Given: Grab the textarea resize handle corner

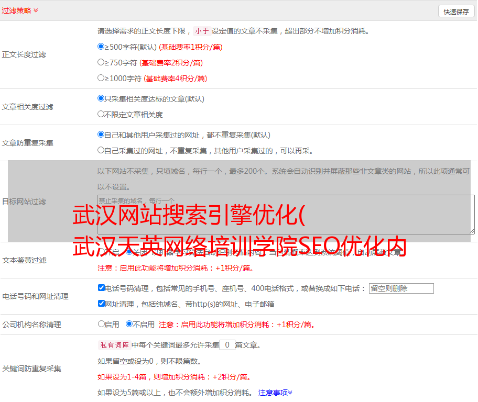Looking at the screenshot, I should (x=472, y=231).
